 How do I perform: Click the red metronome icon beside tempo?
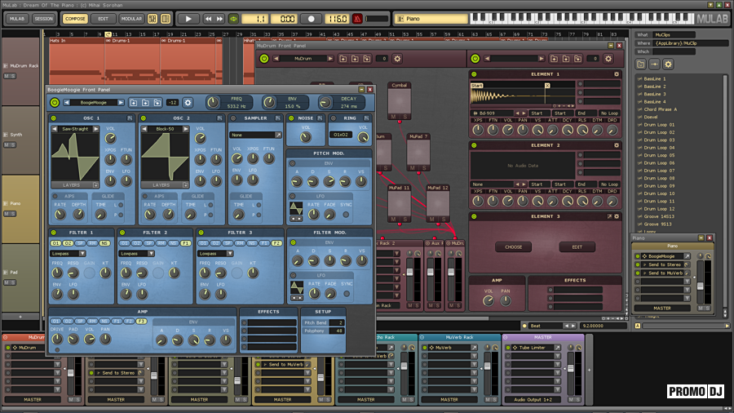point(356,18)
